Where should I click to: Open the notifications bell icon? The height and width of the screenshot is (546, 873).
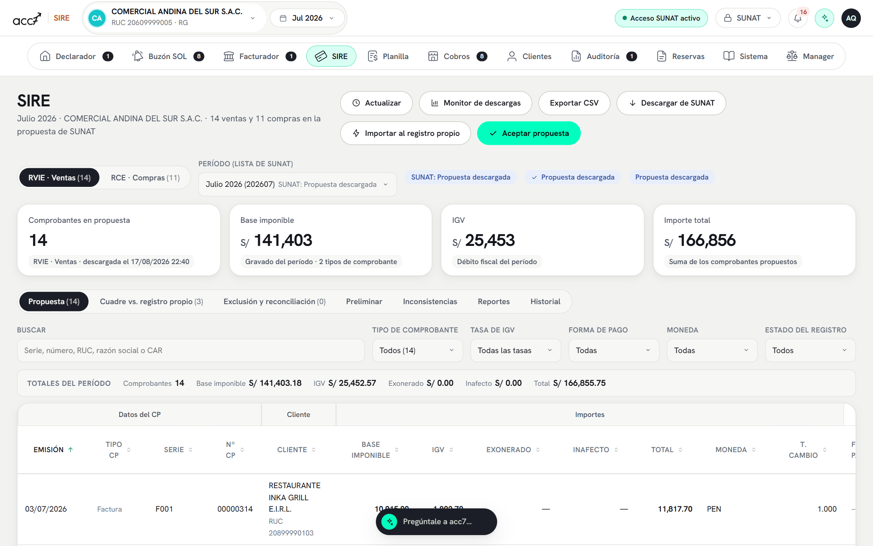[797, 18]
